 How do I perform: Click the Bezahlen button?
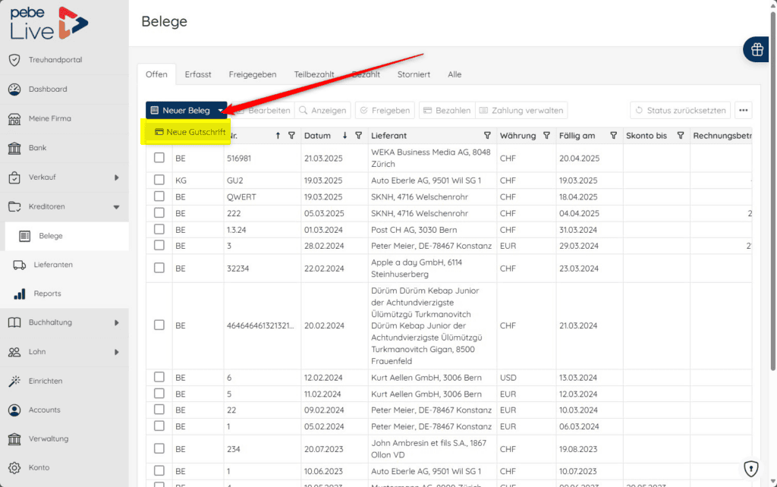(447, 111)
